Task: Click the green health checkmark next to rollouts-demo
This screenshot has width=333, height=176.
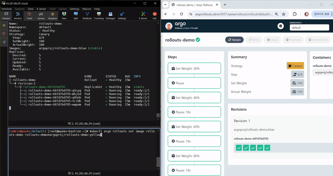Action: (198, 40)
